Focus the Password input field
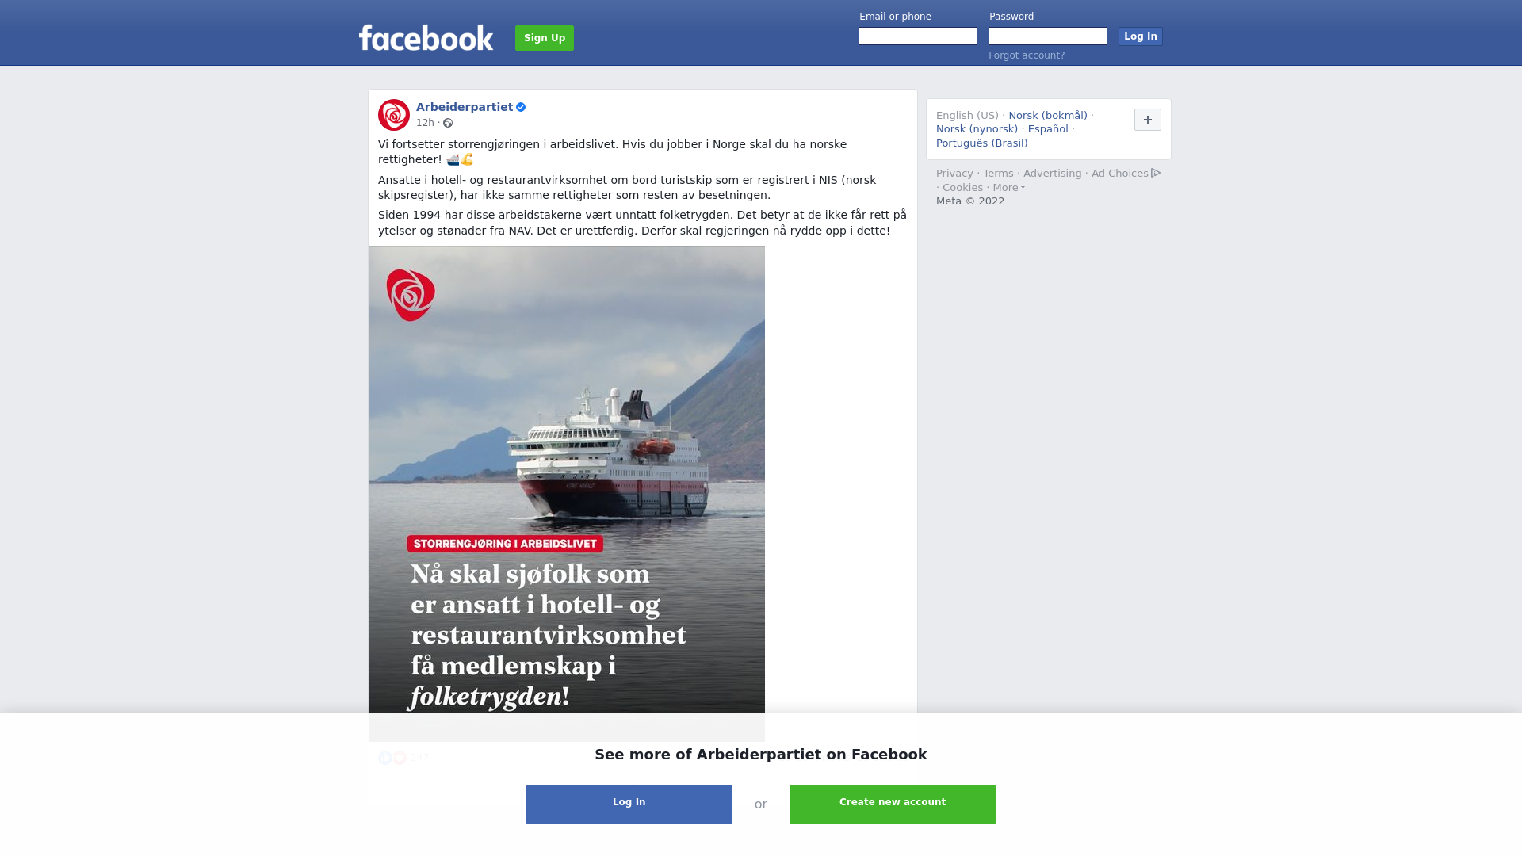The width and height of the screenshot is (1522, 856). click(x=1048, y=36)
